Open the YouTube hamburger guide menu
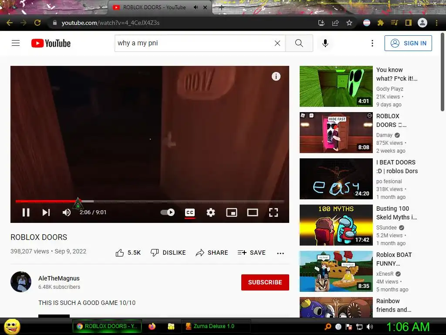This screenshot has width=446, height=335. pos(16,43)
